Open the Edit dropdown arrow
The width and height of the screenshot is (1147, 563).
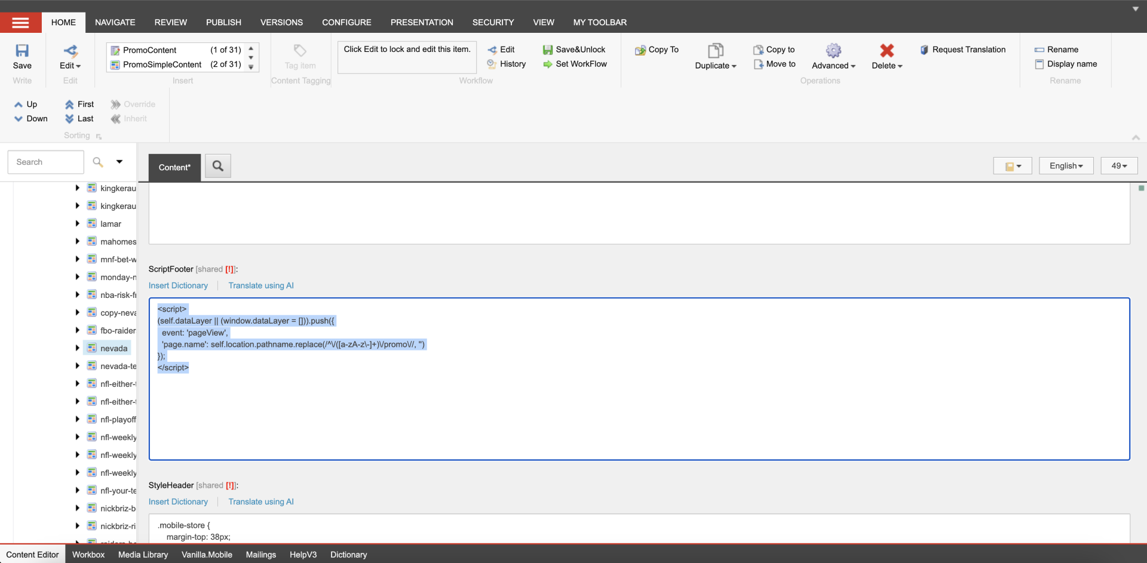click(78, 66)
